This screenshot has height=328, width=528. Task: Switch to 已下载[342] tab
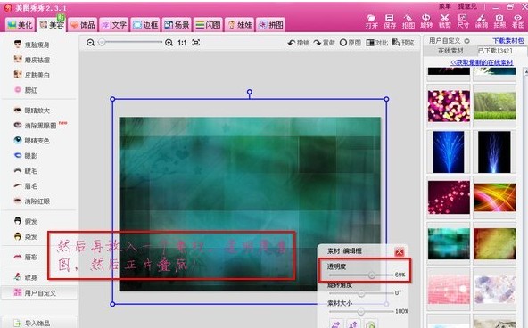tap(495, 51)
